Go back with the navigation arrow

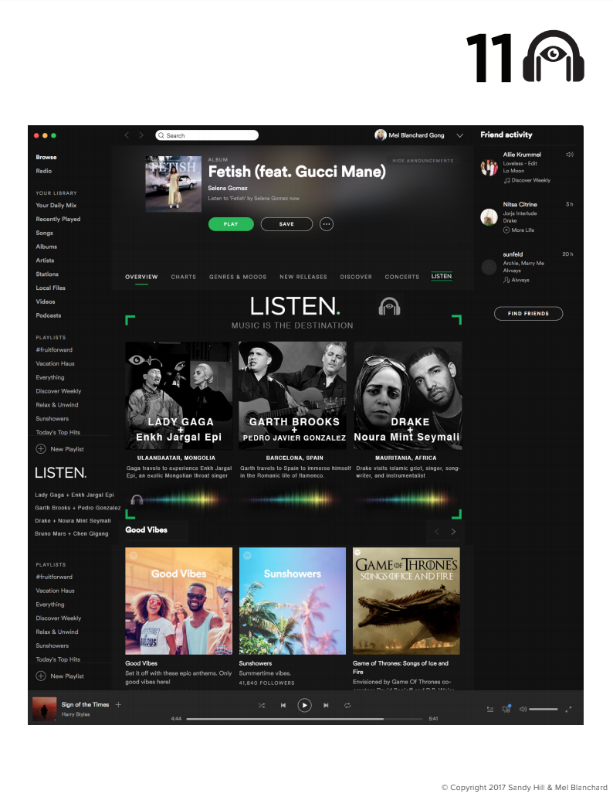click(x=127, y=135)
